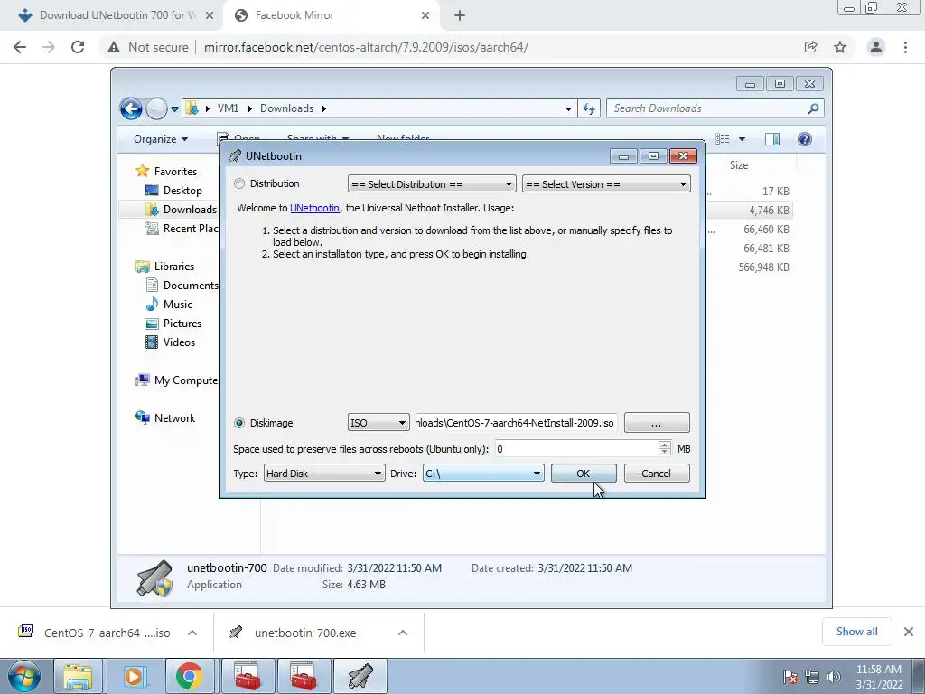Click Downloads in the Explorer address breadcrumb
The image size is (925, 694).
pyautogui.click(x=286, y=108)
